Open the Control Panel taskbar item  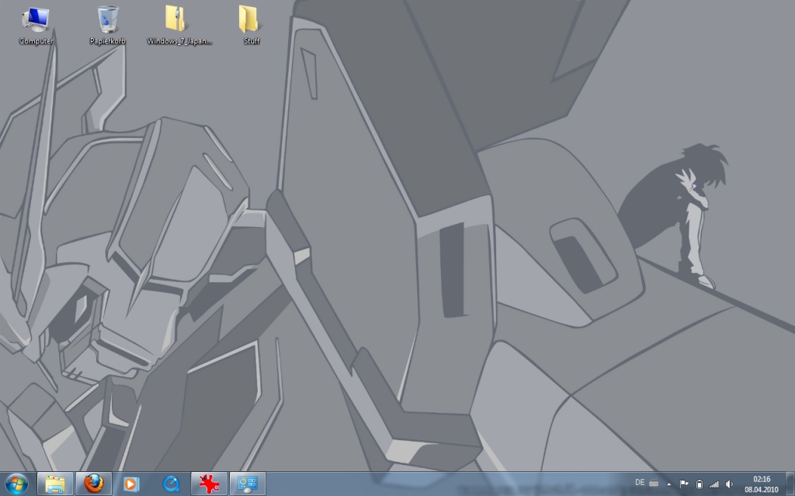248,484
